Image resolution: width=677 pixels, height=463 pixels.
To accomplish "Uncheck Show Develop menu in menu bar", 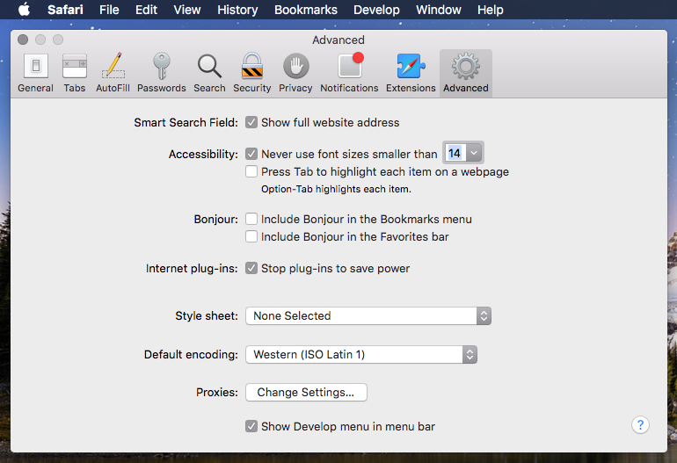I will (x=251, y=426).
